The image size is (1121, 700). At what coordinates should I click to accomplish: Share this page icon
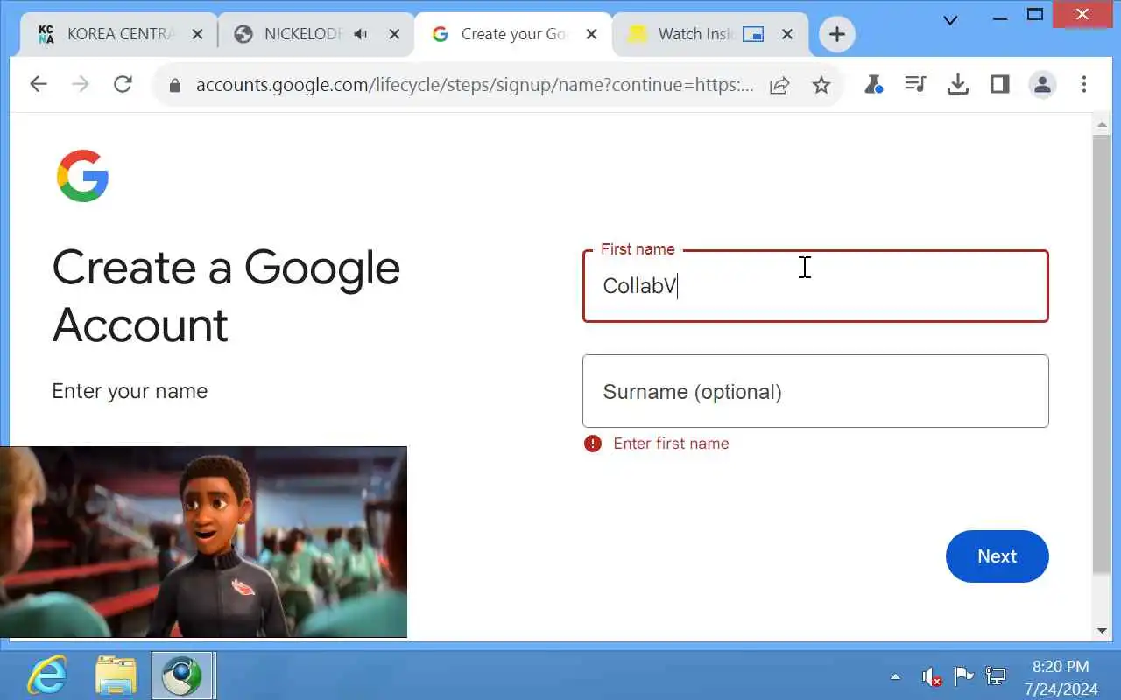click(779, 85)
